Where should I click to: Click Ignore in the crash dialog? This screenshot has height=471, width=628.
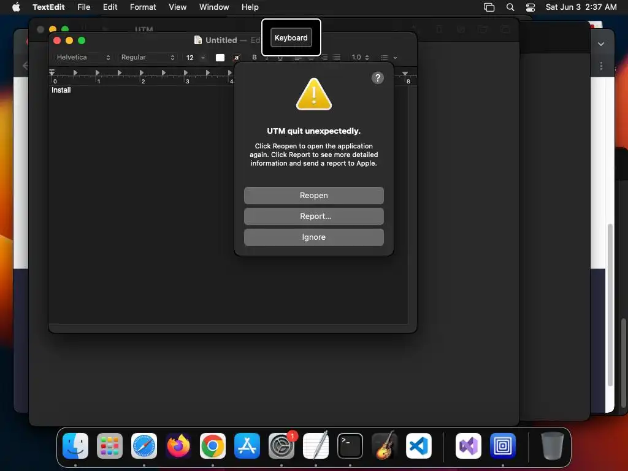point(314,237)
